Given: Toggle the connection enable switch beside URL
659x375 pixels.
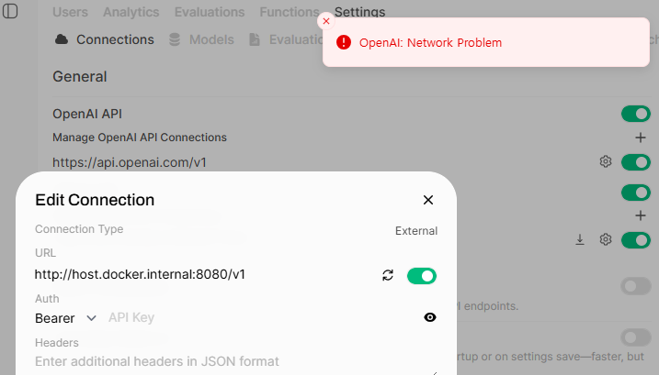Looking at the screenshot, I should (422, 276).
